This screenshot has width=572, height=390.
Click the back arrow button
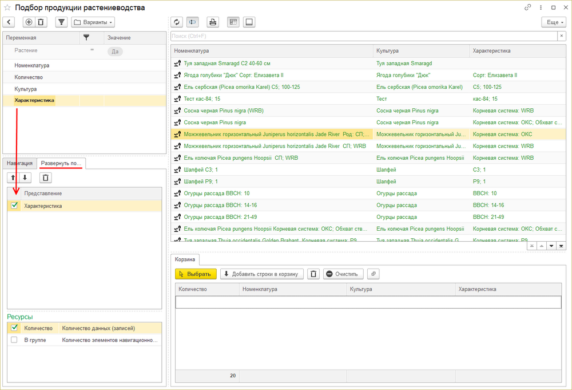pyautogui.click(x=9, y=22)
